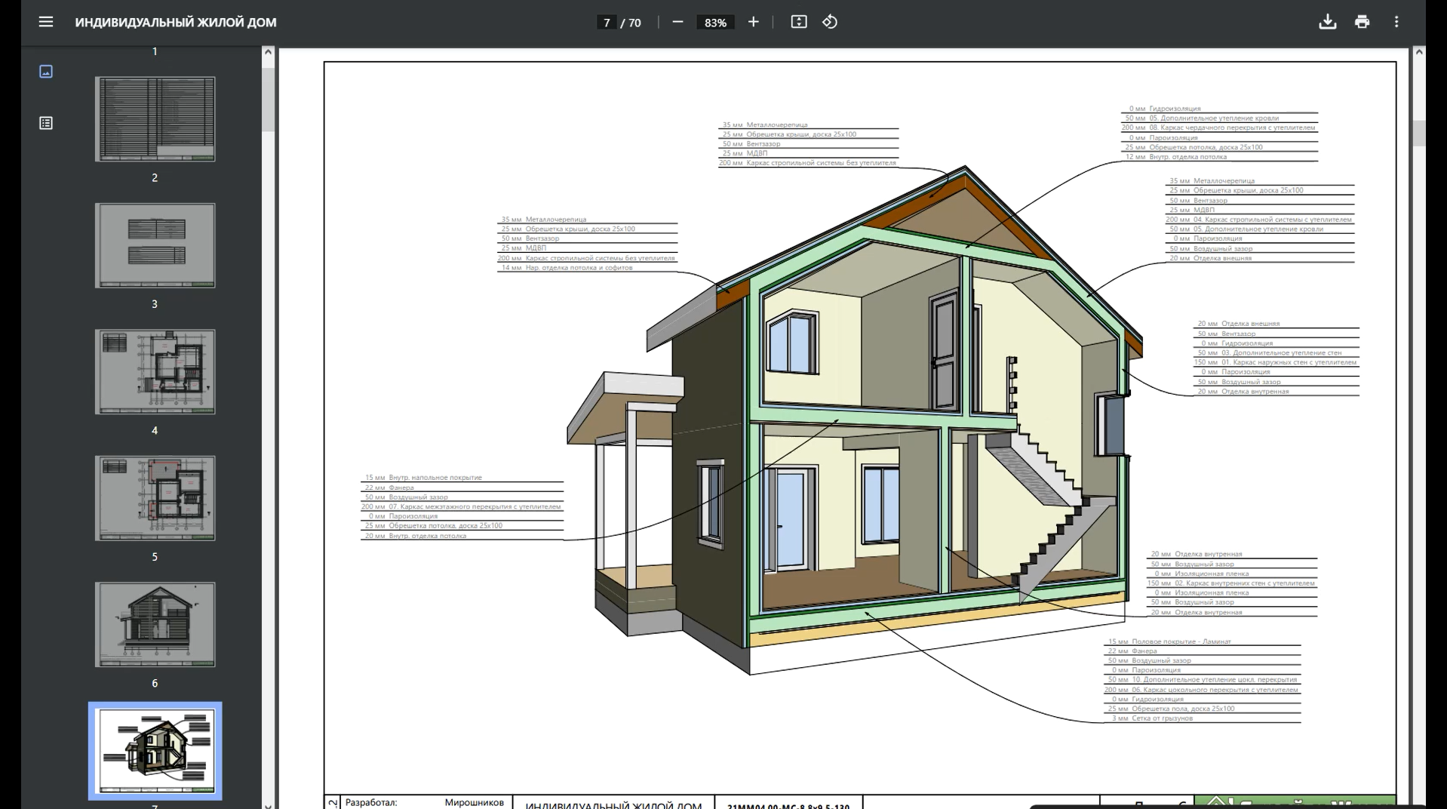Click '12 мм Внутр. отделка потолка' label
Viewport: 1447px width, 809px height.
coord(1176,157)
